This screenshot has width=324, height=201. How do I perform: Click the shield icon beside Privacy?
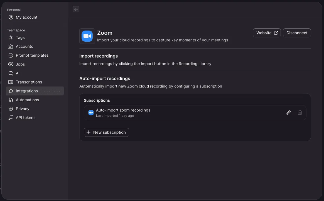[x=11, y=109]
